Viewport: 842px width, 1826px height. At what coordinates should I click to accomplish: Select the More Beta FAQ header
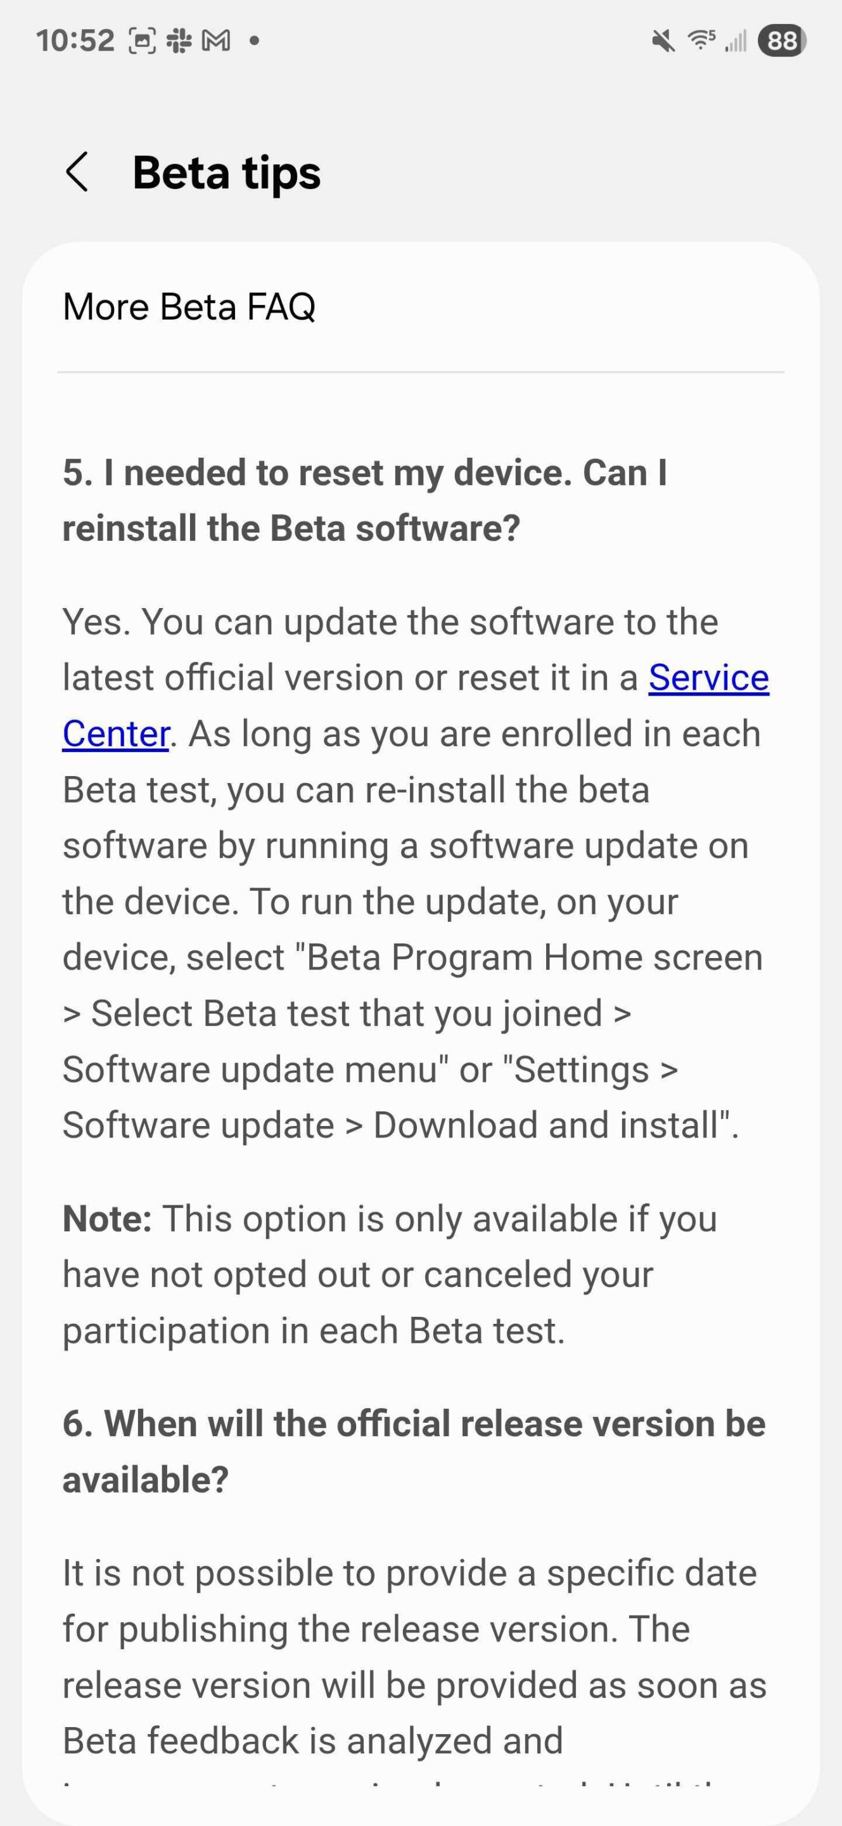pos(189,307)
